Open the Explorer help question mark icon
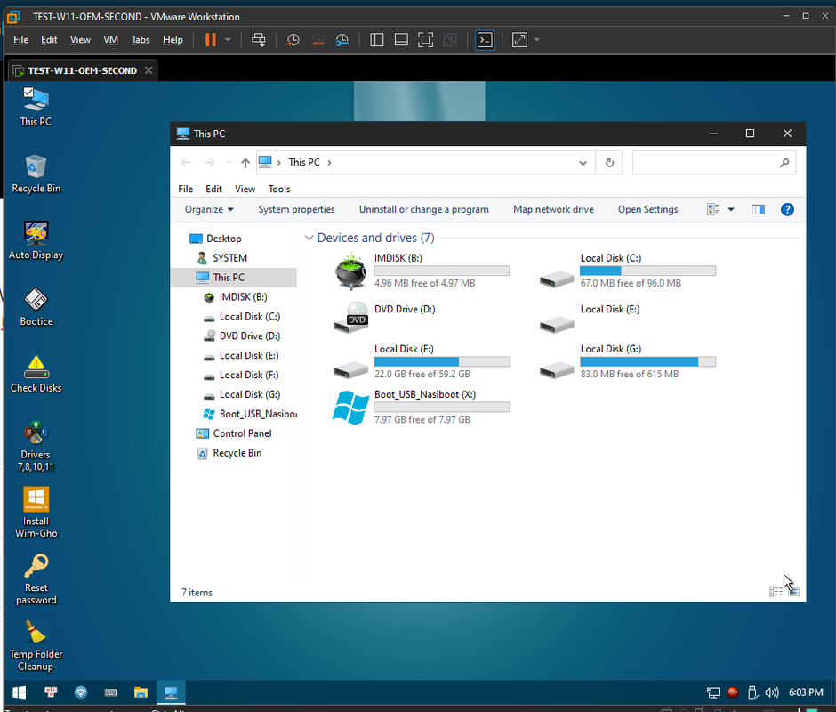 787,210
